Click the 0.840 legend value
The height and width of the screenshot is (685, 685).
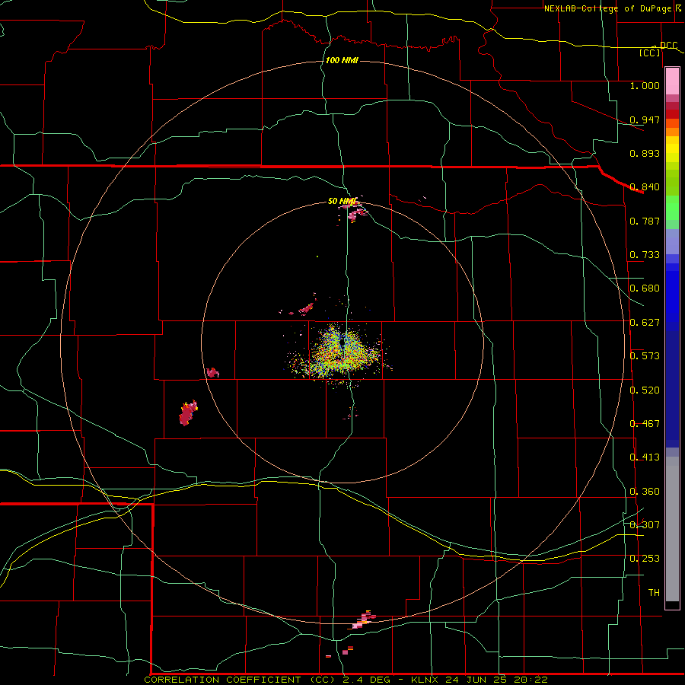(645, 187)
